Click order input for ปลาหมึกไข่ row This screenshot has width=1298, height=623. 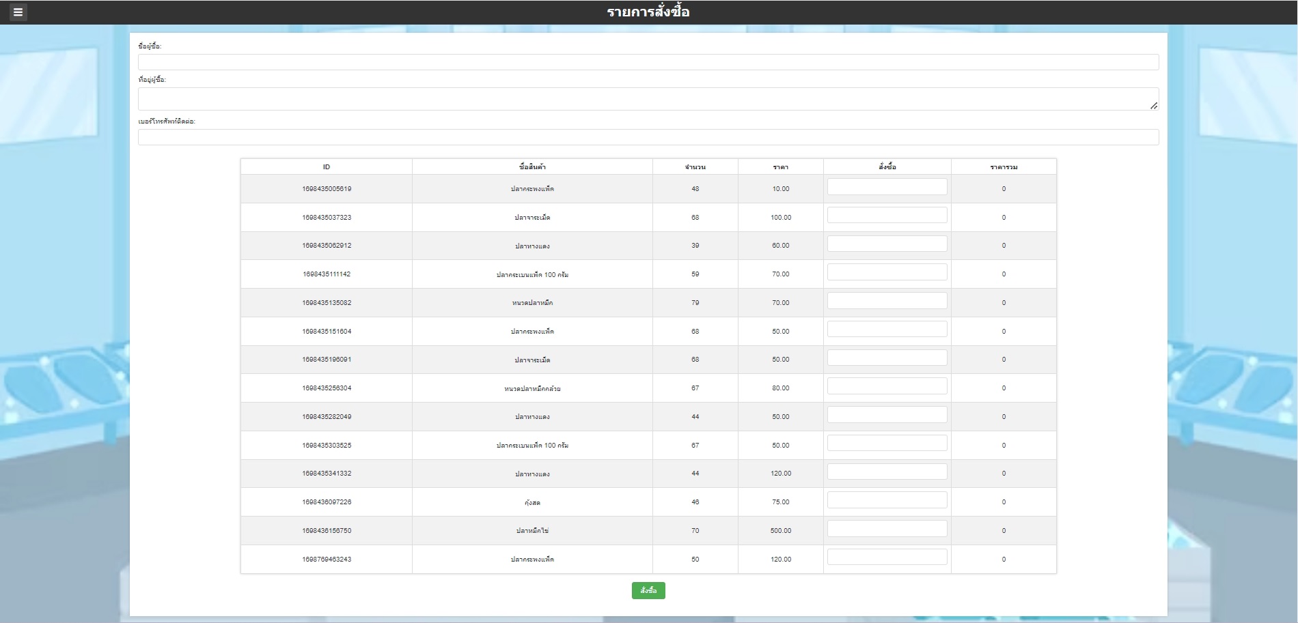point(887,529)
